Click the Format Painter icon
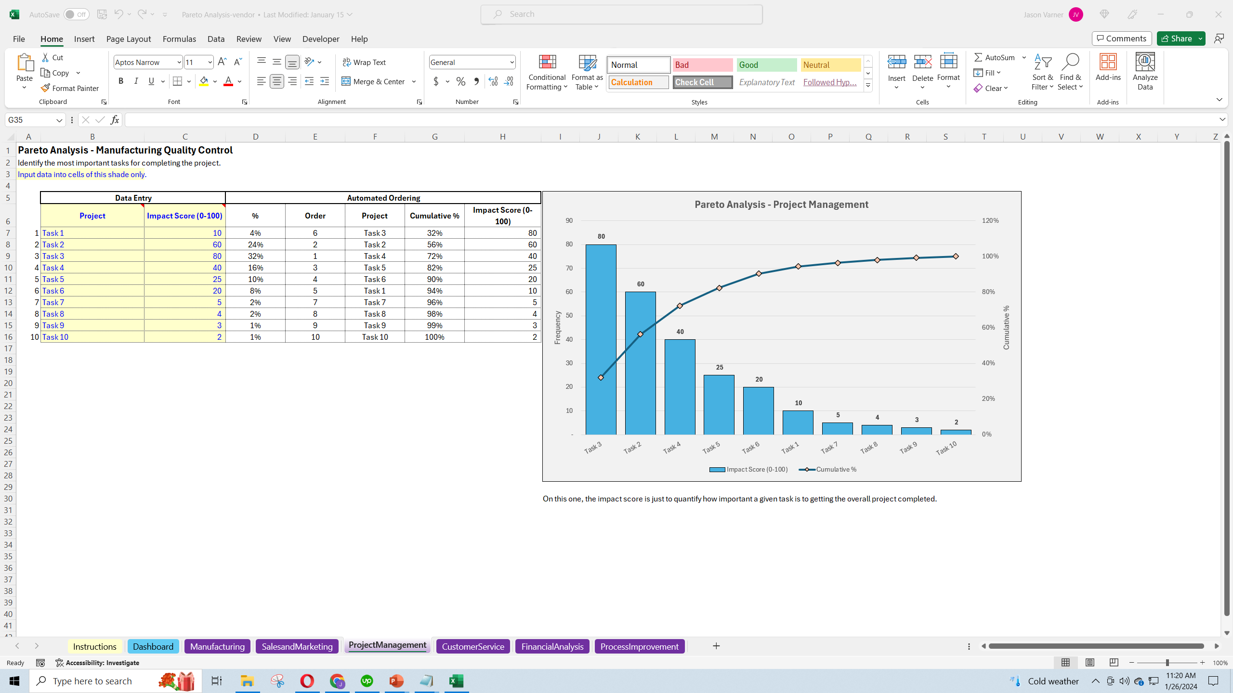 click(x=46, y=88)
